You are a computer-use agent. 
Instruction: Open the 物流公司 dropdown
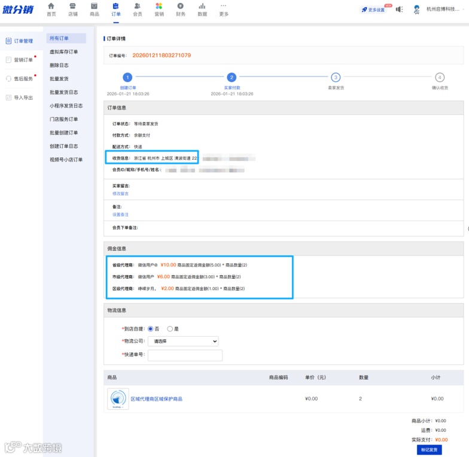(183, 341)
